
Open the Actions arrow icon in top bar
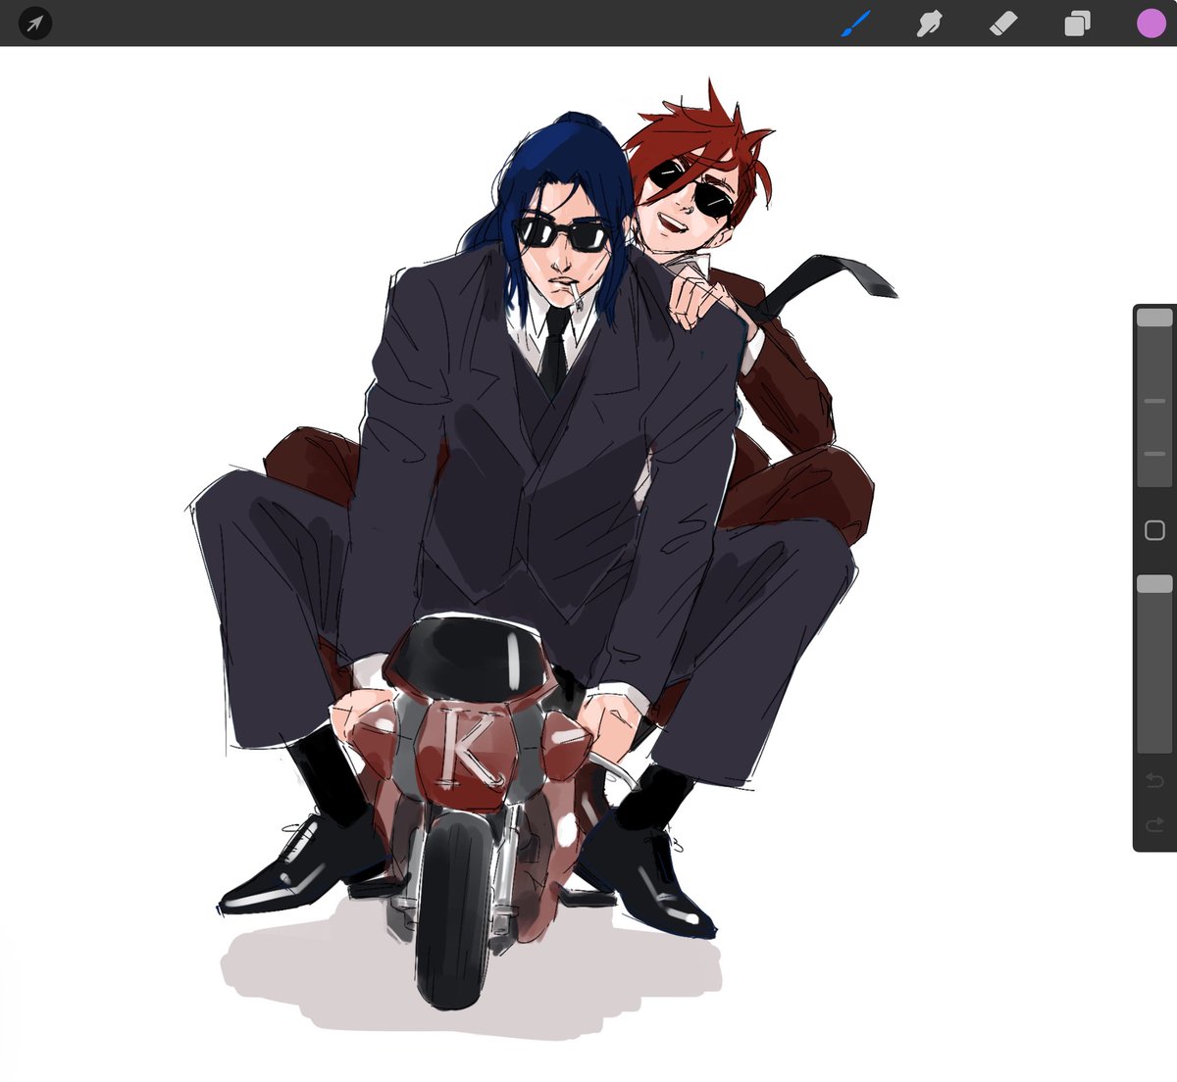(x=35, y=23)
